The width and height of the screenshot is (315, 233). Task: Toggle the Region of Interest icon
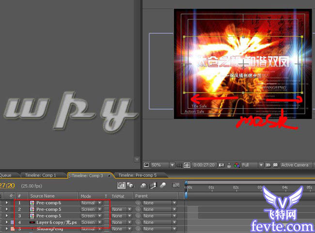click(179, 165)
